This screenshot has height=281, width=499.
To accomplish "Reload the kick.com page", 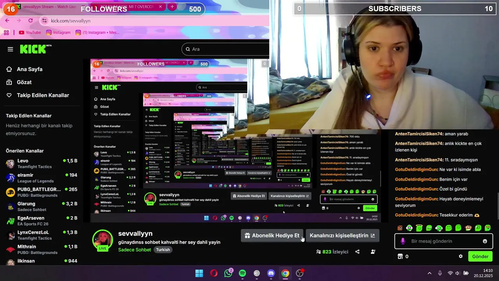I will (30, 21).
